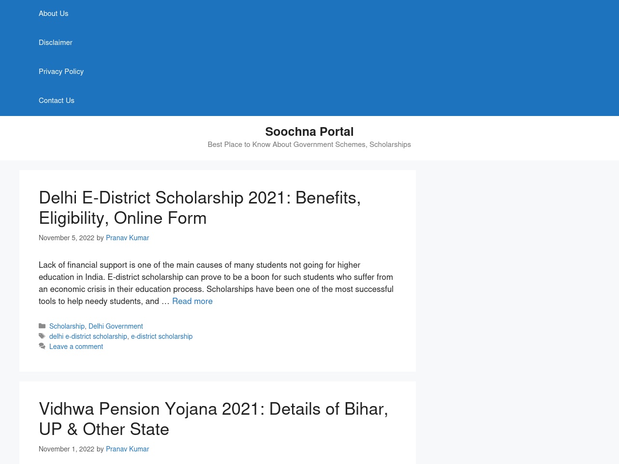Open the Delhi E-District Scholarship 2021 article title

click(200, 208)
